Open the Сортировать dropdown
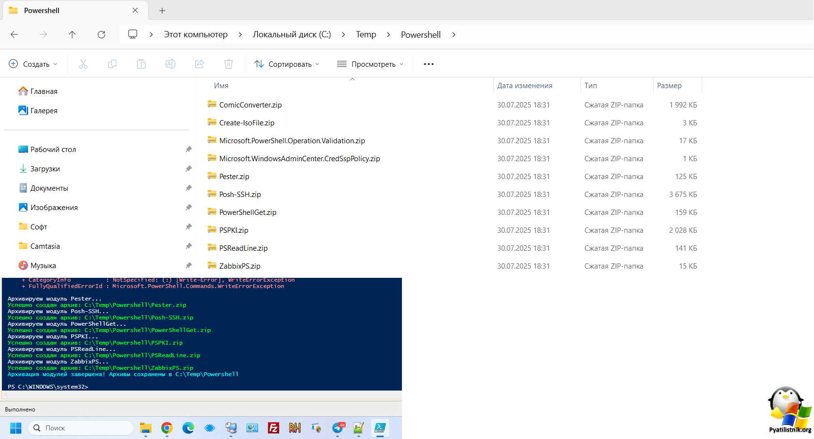Viewport: 814px width, 439px height. 287,64
